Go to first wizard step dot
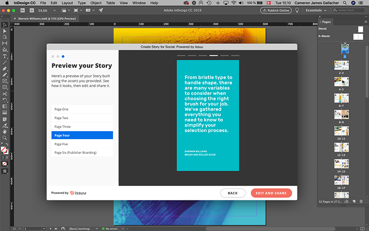This screenshot has width=369, height=231. pos(52,57)
